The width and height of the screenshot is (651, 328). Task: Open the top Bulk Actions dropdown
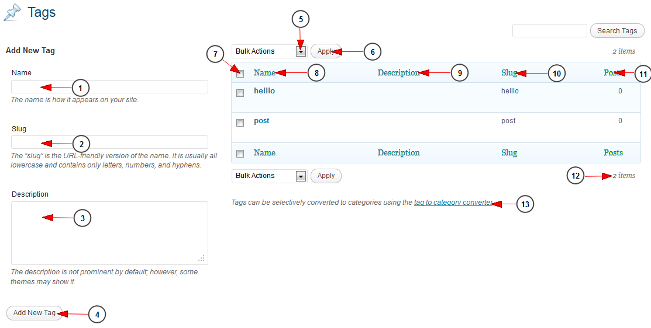pos(269,51)
